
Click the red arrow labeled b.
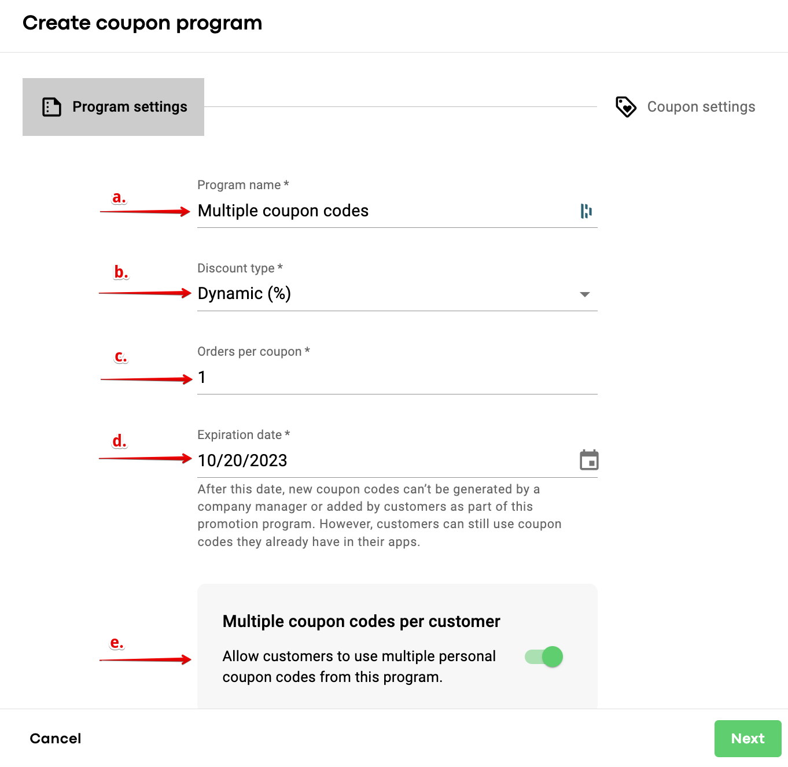point(145,293)
